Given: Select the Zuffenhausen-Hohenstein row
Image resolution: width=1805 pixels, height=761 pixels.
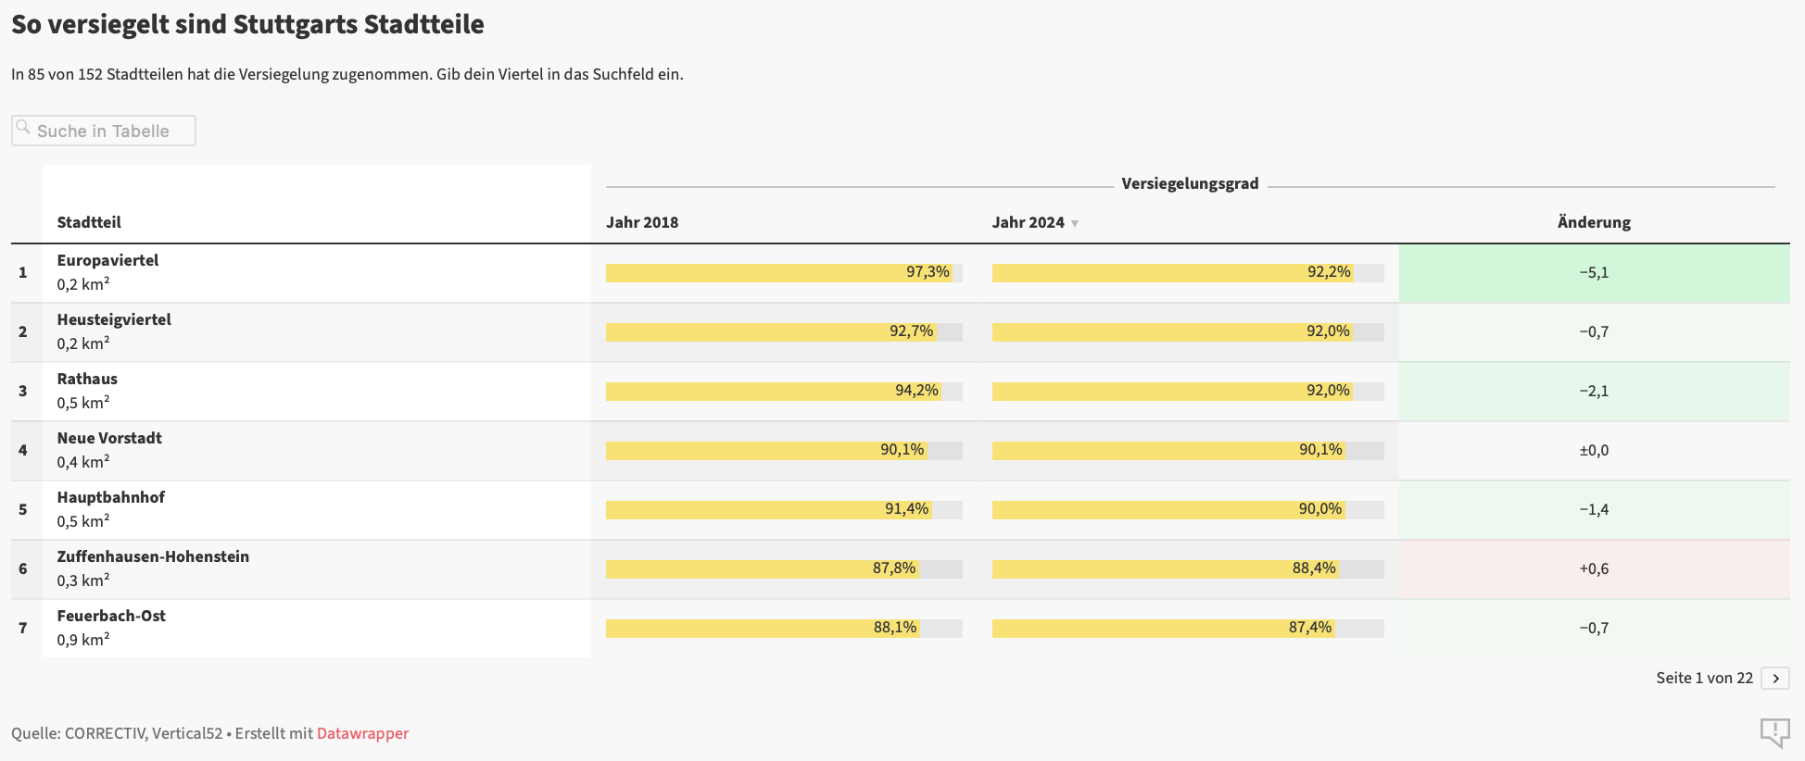Looking at the screenshot, I should [153, 556].
